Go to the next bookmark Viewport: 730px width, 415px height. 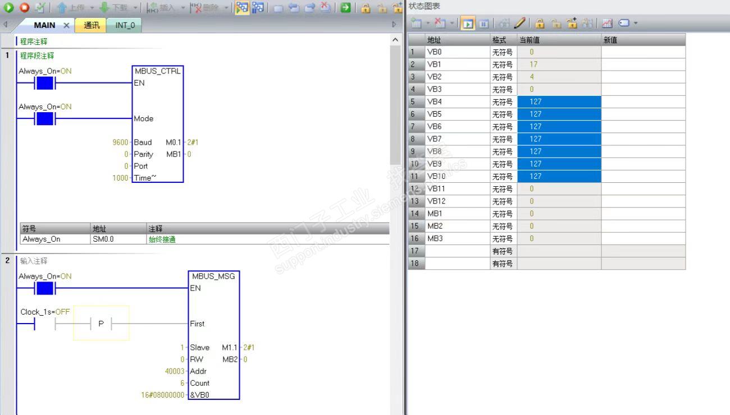pos(309,8)
